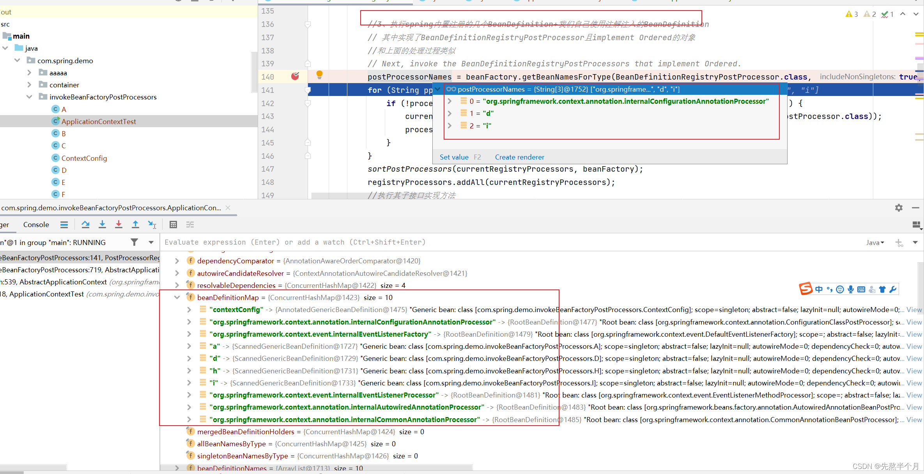The height and width of the screenshot is (474, 924).
Task: Open debug panel settings gear
Action: 899,208
